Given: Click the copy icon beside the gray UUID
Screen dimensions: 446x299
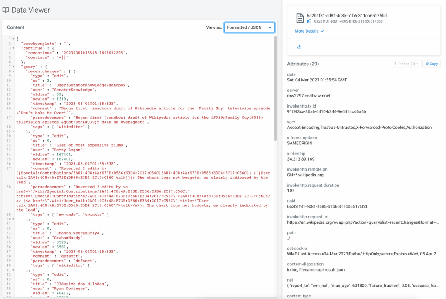Looking at the screenshot, I should pyautogui.click(x=309, y=21).
